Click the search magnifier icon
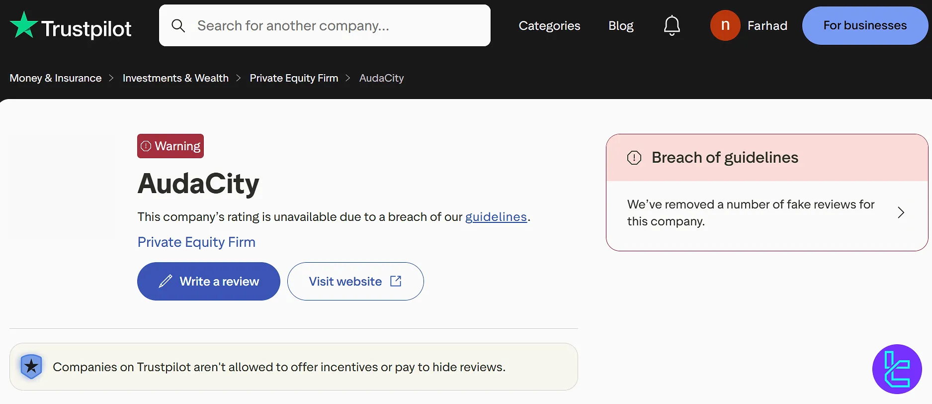The height and width of the screenshot is (404, 932). [178, 25]
